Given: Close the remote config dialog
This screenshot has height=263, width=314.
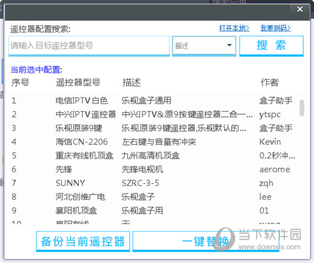Looking at the screenshot, I should tap(300, 9).
